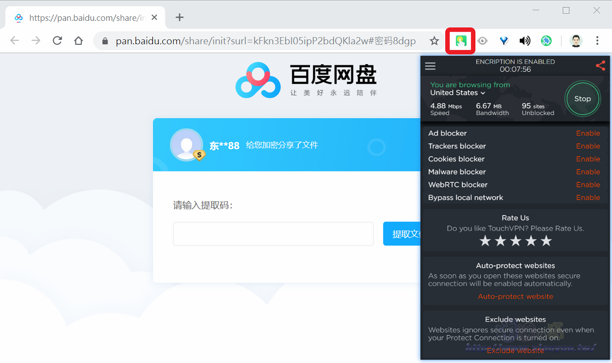Open the United States location dropdown

(457, 93)
